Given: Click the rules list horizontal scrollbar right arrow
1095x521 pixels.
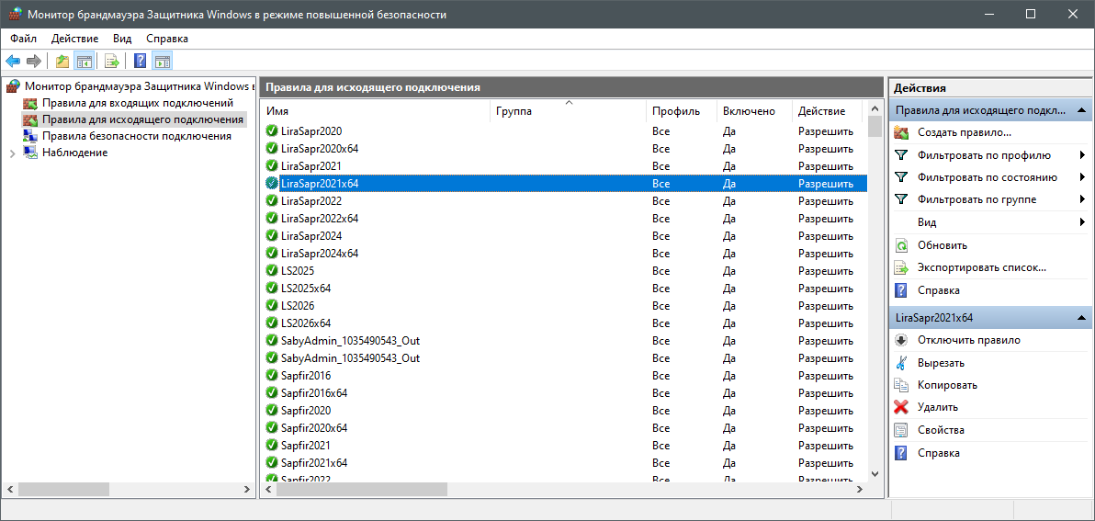Looking at the screenshot, I should [862, 489].
